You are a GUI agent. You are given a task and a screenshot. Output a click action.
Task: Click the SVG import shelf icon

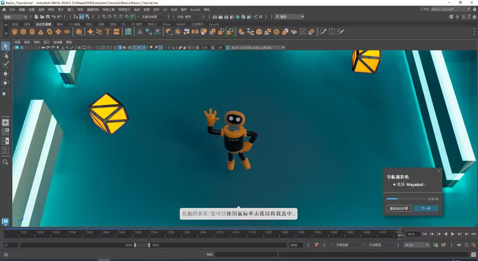pyautogui.click(x=117, y=32)
